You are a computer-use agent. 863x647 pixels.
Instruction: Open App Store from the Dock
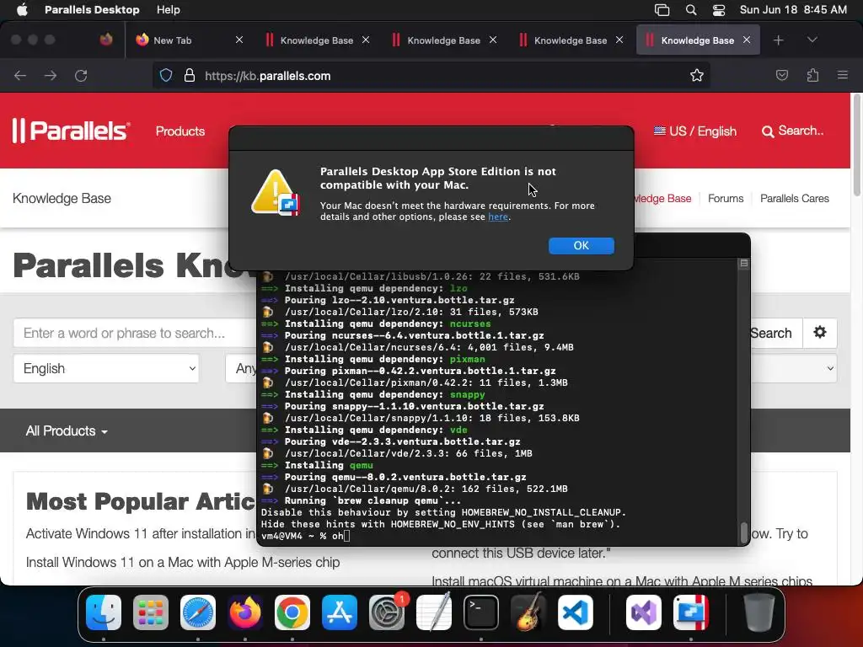pyautogui.click(x=340, y=612)
